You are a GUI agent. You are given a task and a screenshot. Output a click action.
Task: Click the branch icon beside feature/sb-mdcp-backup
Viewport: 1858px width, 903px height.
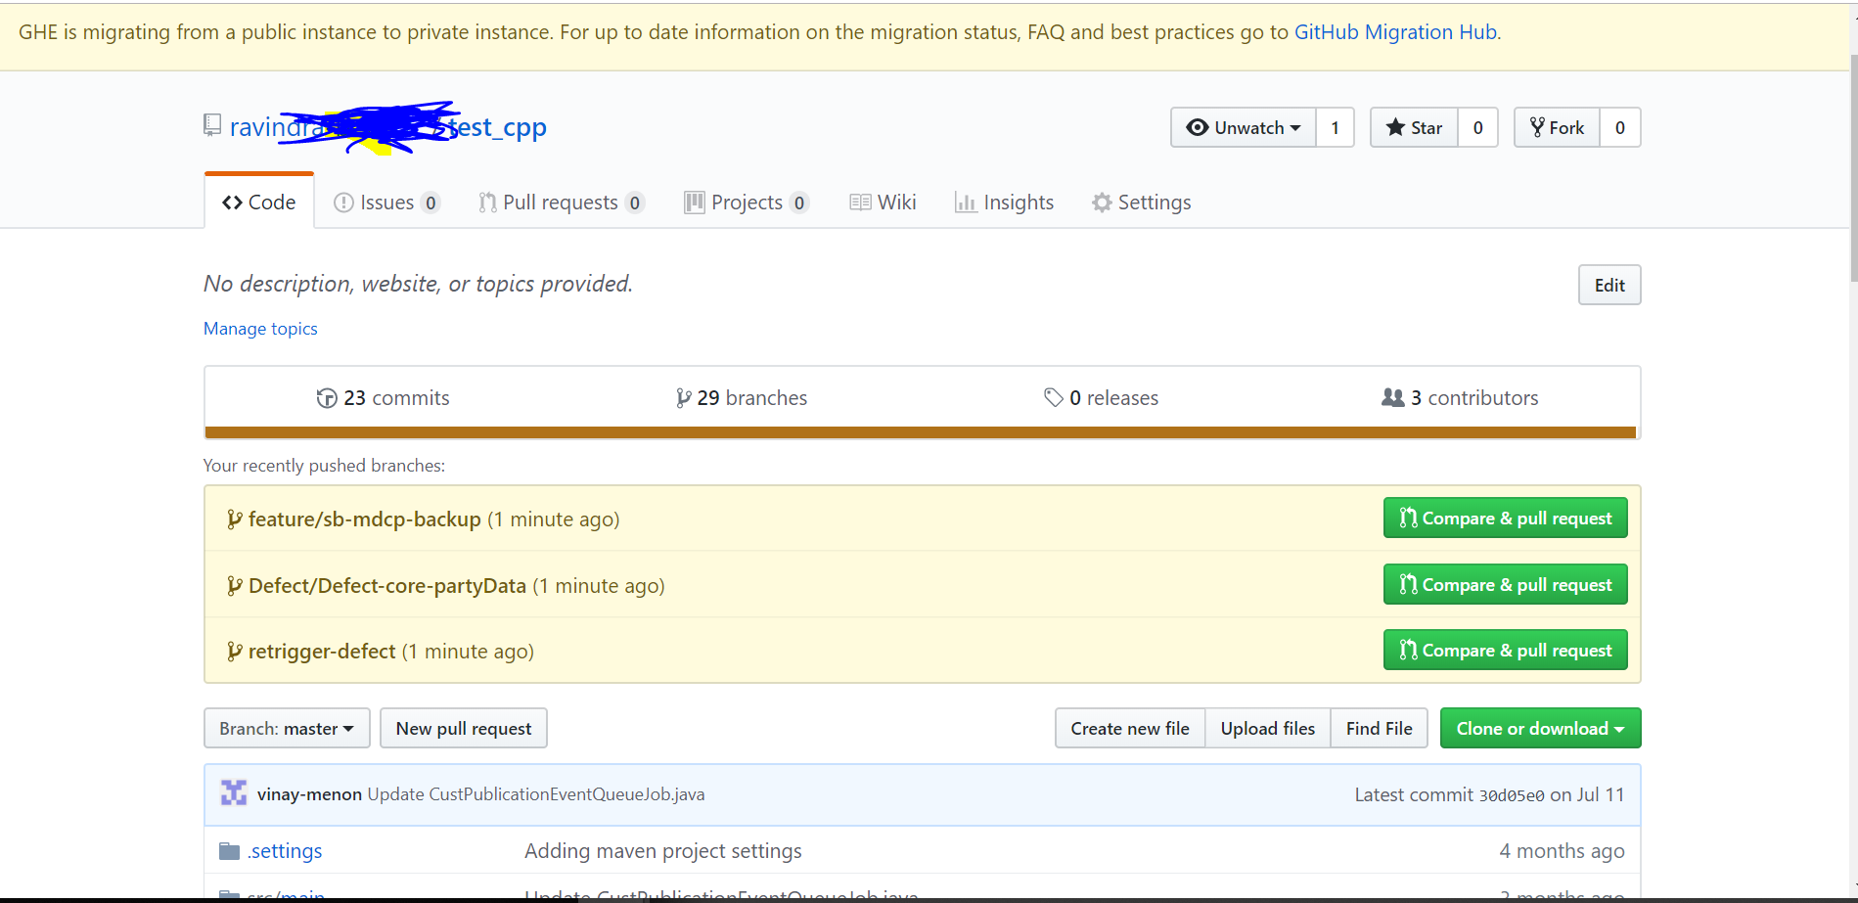click(233, 519)
